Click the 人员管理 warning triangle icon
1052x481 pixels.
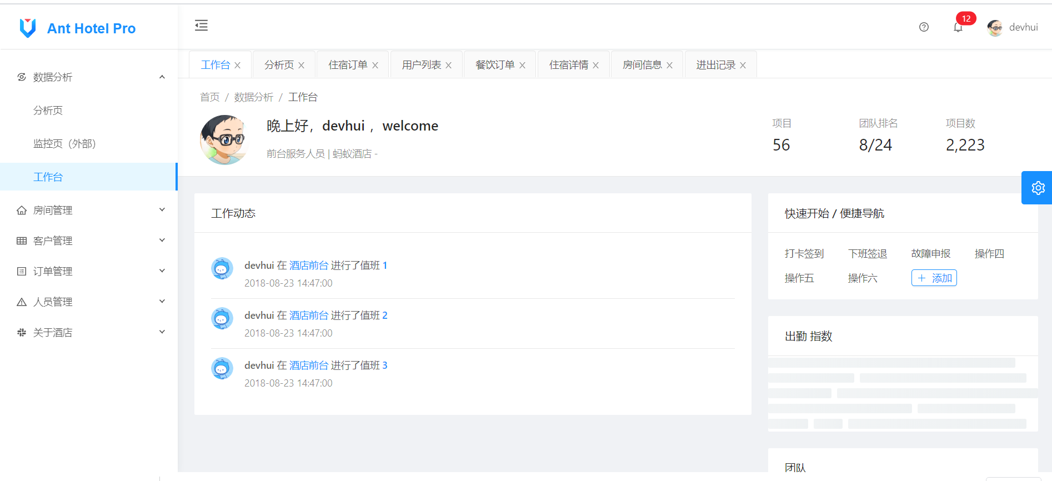[x=22, y=302]
